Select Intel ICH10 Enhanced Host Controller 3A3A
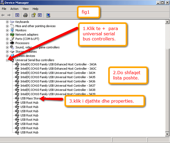170x143 pixels. click(x=59, y=64)
